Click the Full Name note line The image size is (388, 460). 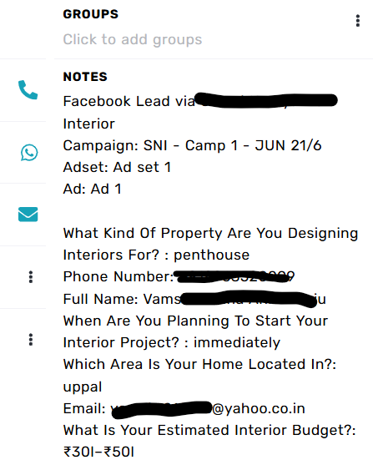(194, 299)
